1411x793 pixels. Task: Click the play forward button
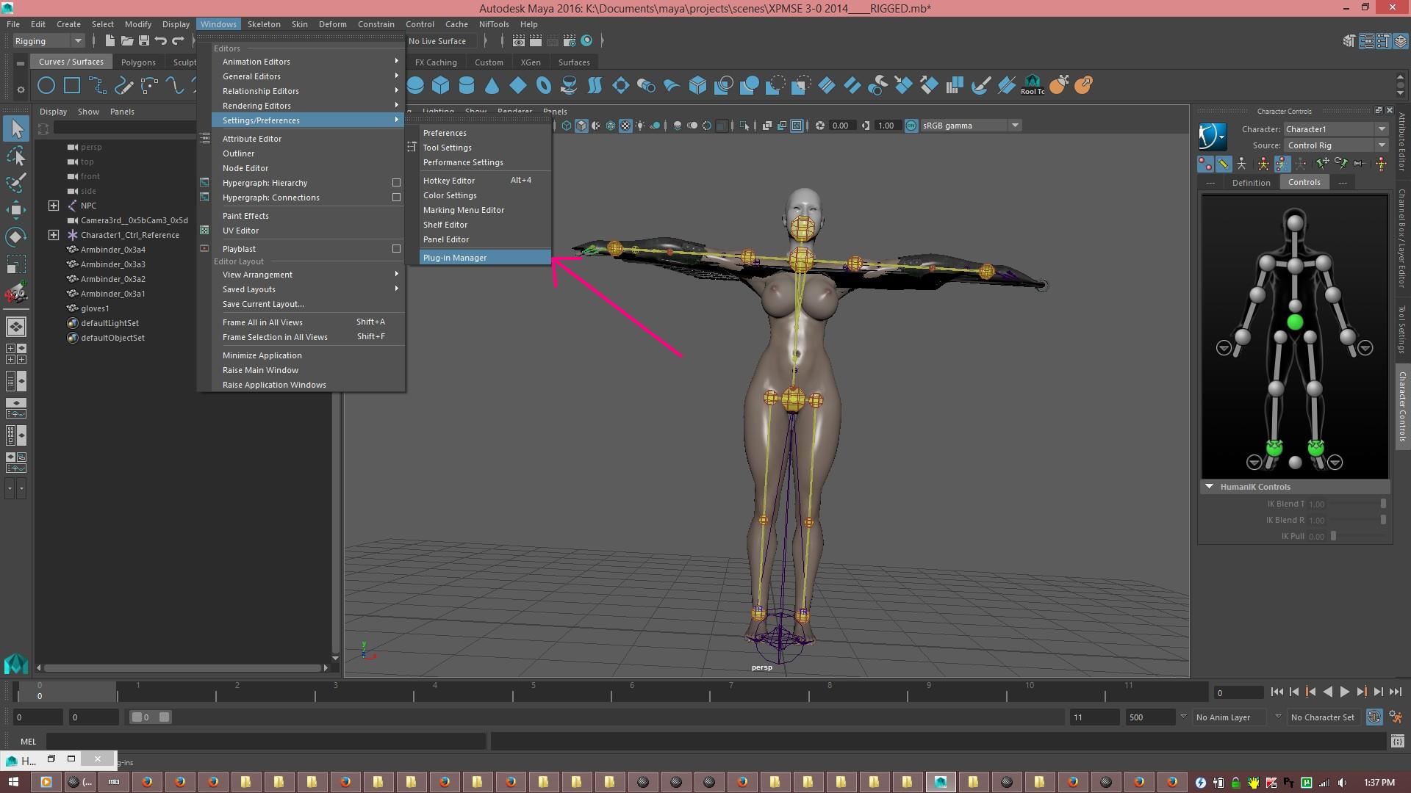pos(1344,692)
